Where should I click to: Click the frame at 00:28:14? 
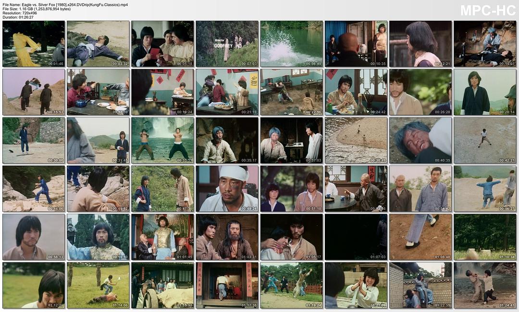click(485, 92)
